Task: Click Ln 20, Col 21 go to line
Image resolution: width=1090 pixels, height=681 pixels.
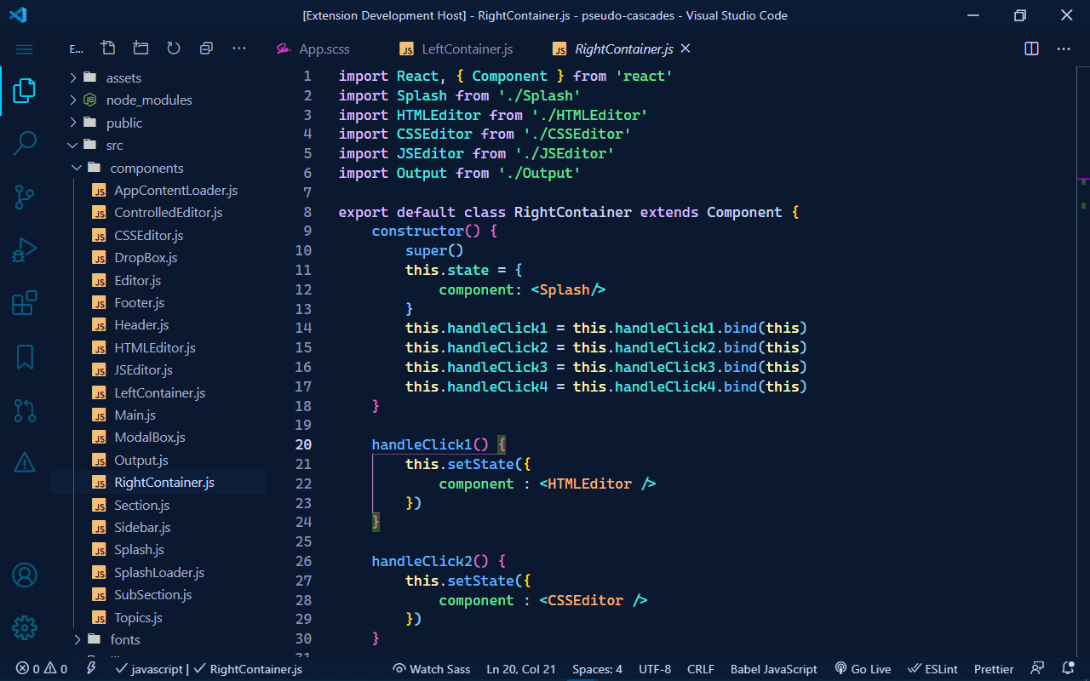Action: point(521,669)
